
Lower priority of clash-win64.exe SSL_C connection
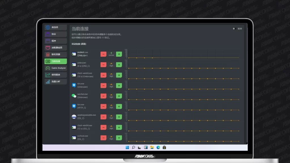[103, 127]
